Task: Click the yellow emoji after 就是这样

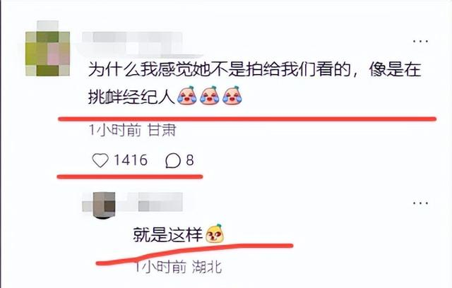Action: (x=215, y=234)
